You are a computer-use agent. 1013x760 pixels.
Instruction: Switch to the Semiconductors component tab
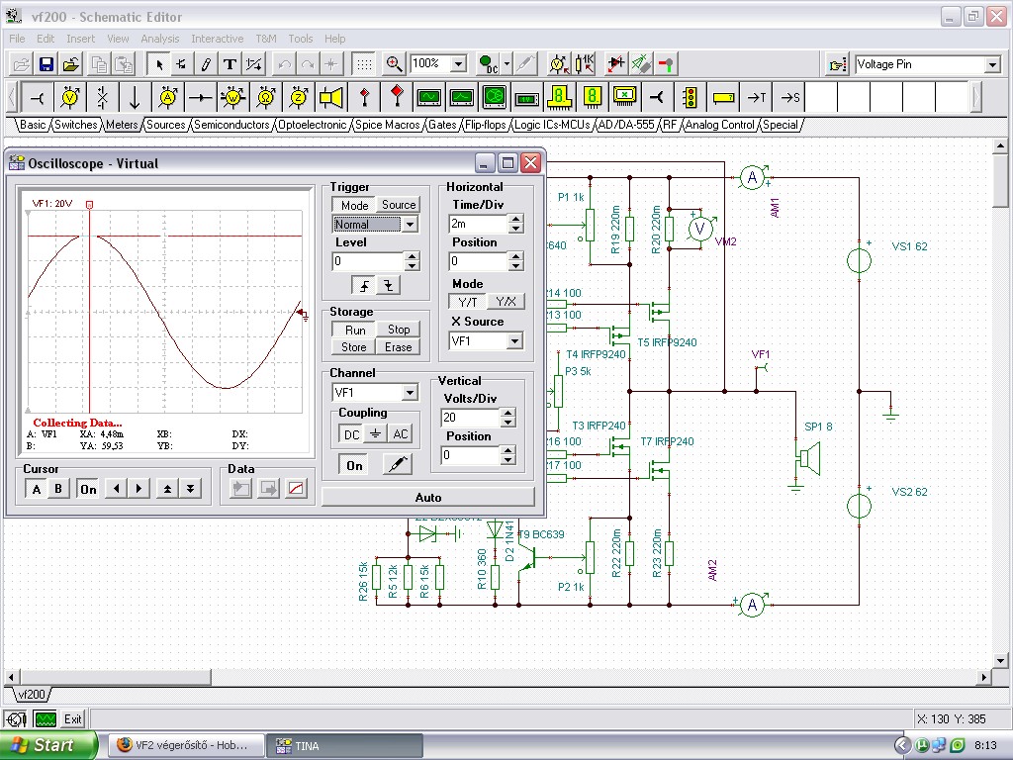[x=231, y=125]
